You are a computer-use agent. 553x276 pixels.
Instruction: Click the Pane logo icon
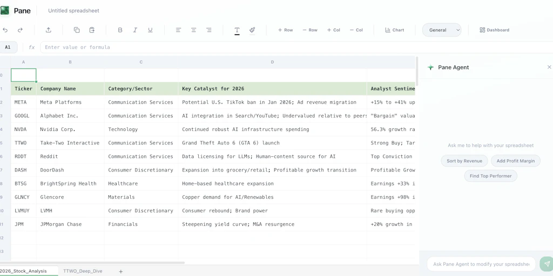point(4,11)
